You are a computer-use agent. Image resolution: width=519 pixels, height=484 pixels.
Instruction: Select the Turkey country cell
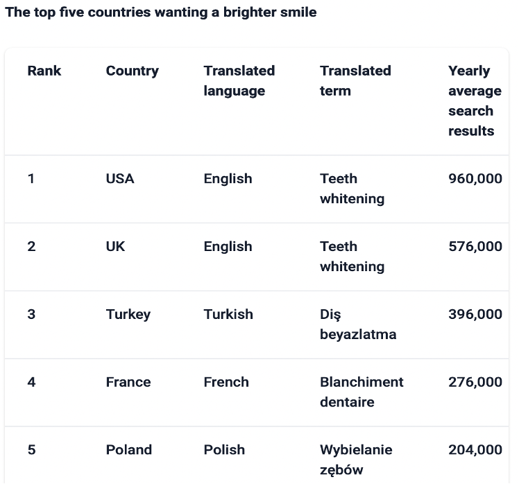pyautogui.click(x=128, y=314)
